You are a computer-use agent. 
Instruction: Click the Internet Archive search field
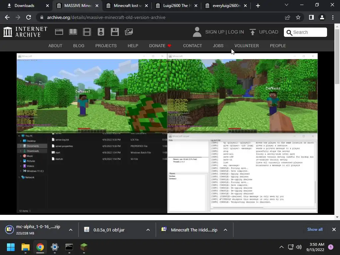(x=305, y=32)
